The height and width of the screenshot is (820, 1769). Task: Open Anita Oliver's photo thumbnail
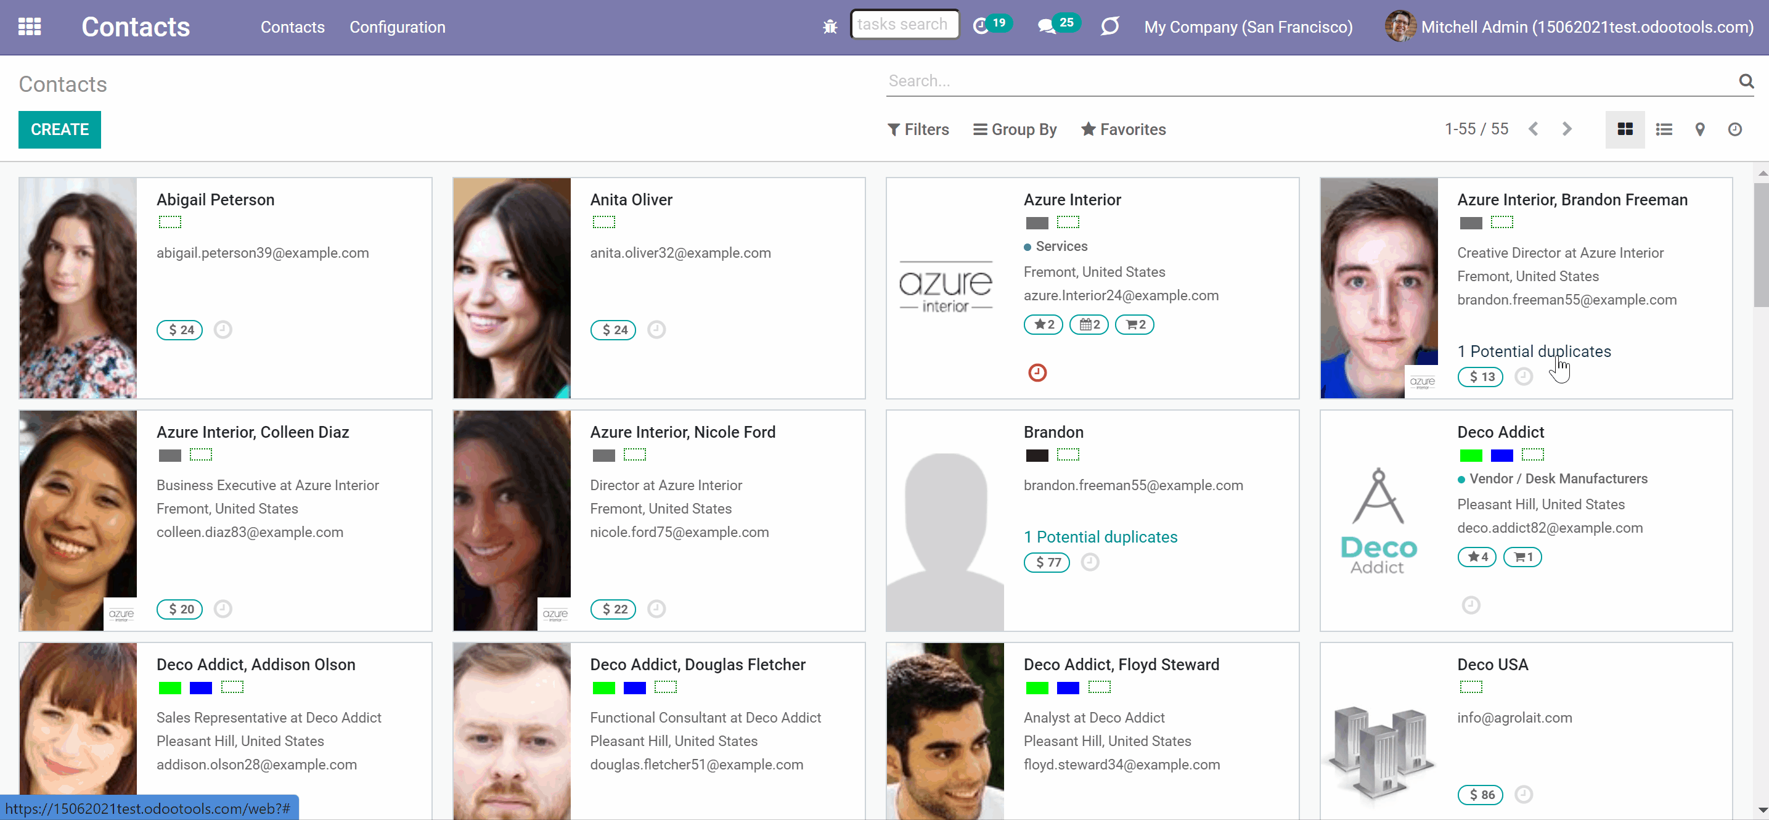pos(512,288)
